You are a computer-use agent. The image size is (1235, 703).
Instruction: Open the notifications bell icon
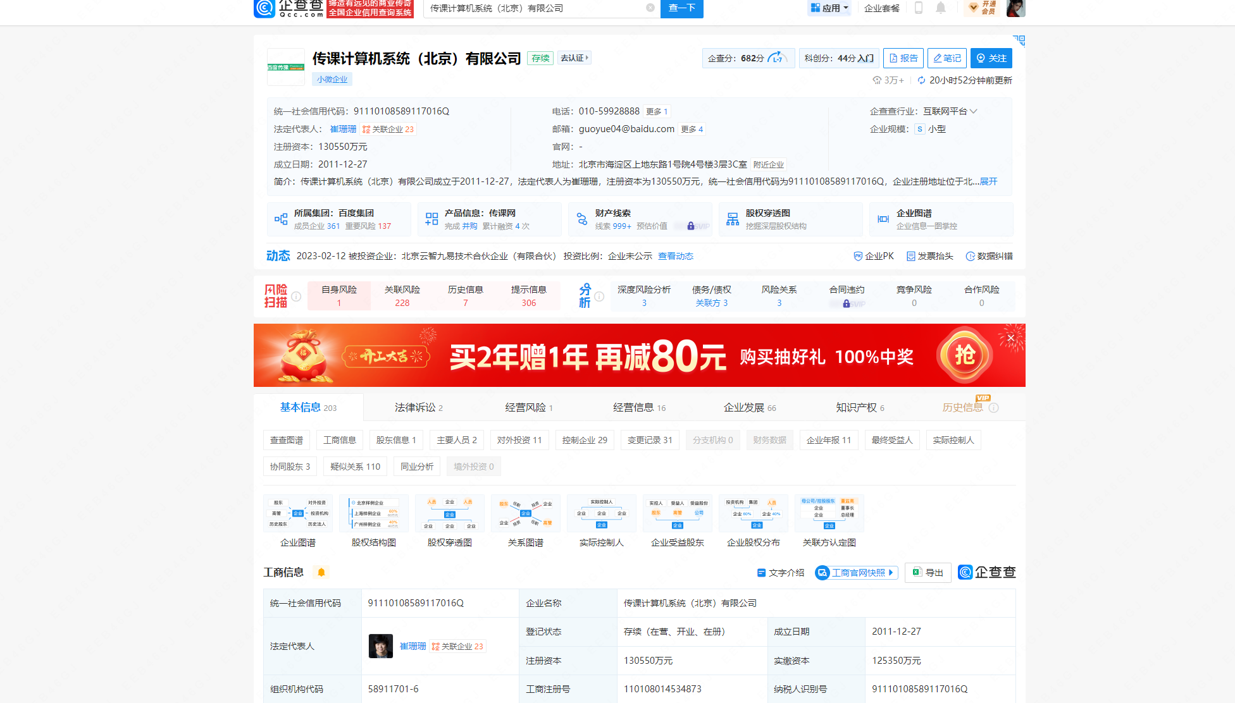pos(941,8)
